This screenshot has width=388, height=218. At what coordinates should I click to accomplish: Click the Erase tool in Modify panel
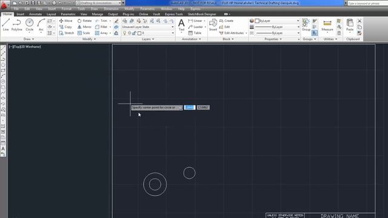point(116,21)
